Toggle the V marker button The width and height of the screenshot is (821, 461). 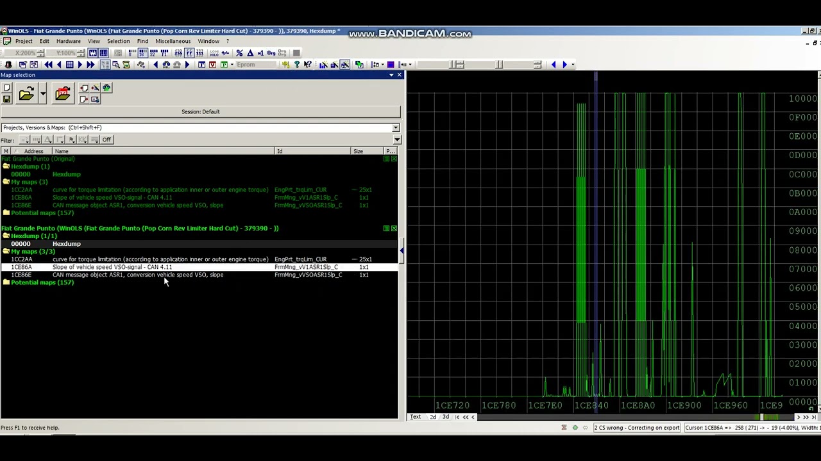(x=213, y=65)
